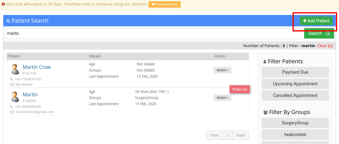Click Martin Crow's avatar icon

15,69
